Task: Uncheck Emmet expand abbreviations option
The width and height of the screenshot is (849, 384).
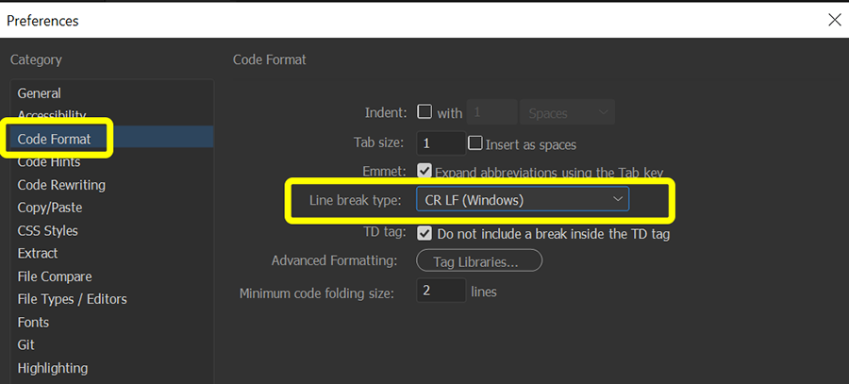Action: pos(424,171)
